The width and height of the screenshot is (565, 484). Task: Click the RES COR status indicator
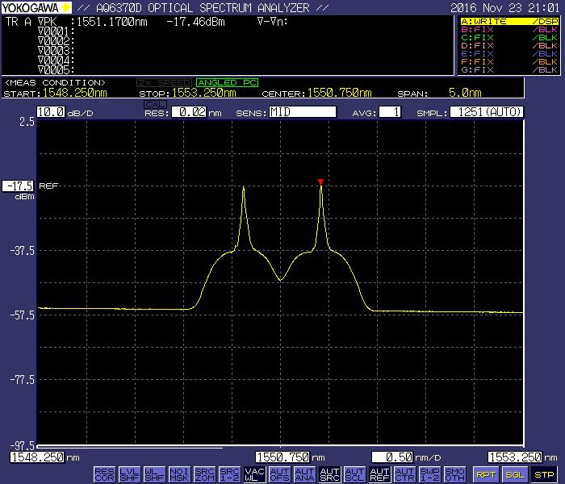(104, 474)
